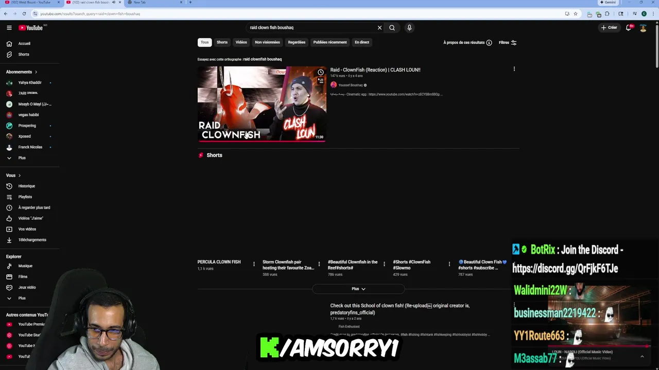Open the School of clown fish video title
Screen dimensions: 659x370
pyautogui.click(x=400, y=309)
